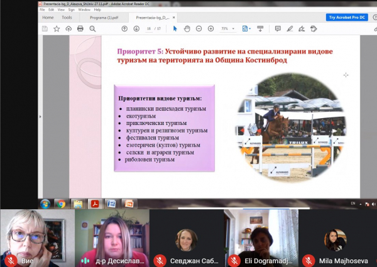
Task: Select the Hand pan tool
Action: coord(187,28)
